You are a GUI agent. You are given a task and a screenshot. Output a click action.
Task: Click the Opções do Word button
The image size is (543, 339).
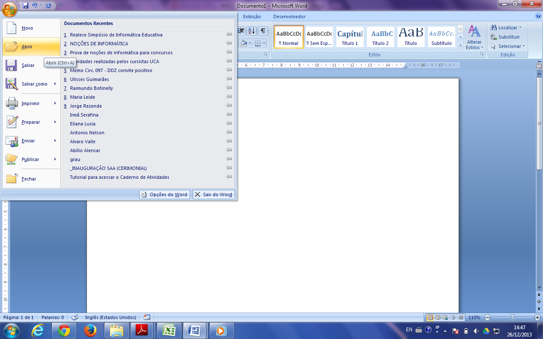165,195
